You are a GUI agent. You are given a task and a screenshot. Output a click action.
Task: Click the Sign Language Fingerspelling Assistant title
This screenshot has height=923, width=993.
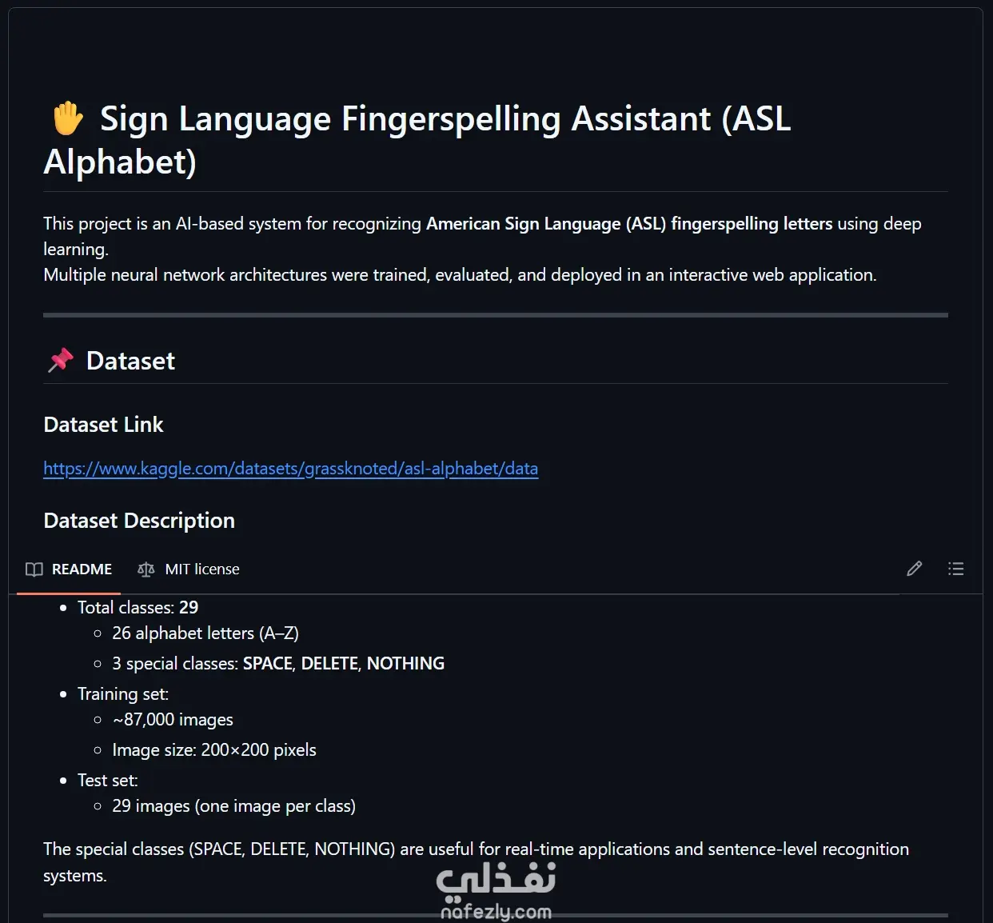click(x=417, y=140)
